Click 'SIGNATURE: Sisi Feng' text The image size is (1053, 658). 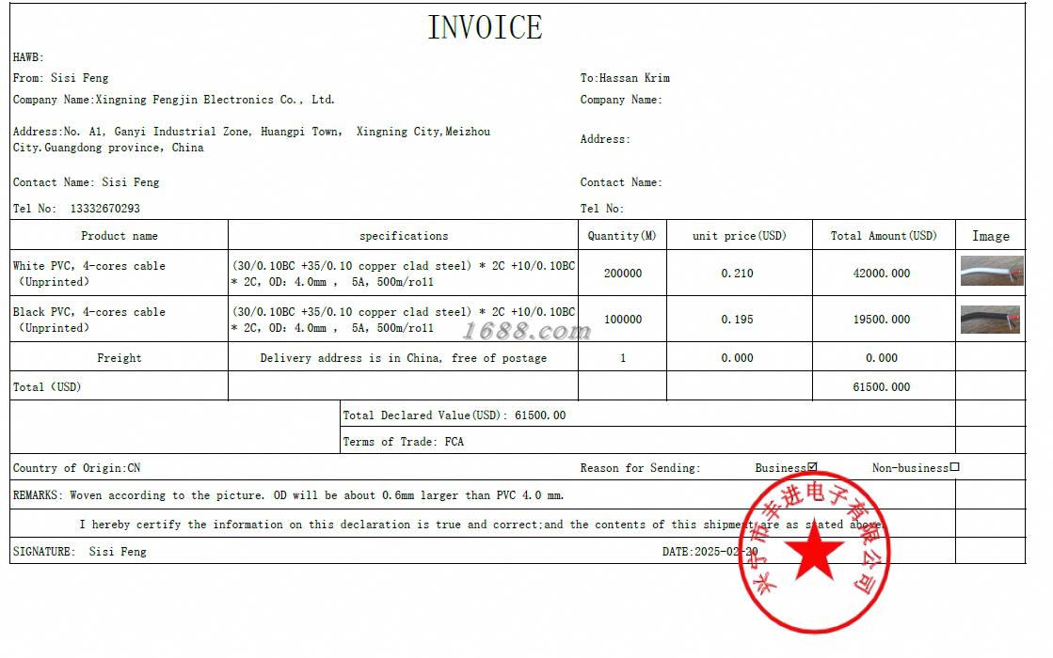[x=80, y=552]
